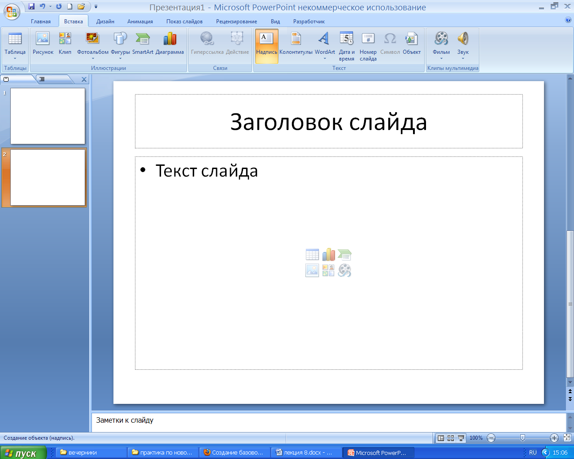Insert table via content placeholder icon
574x459 pixels.
312,255
